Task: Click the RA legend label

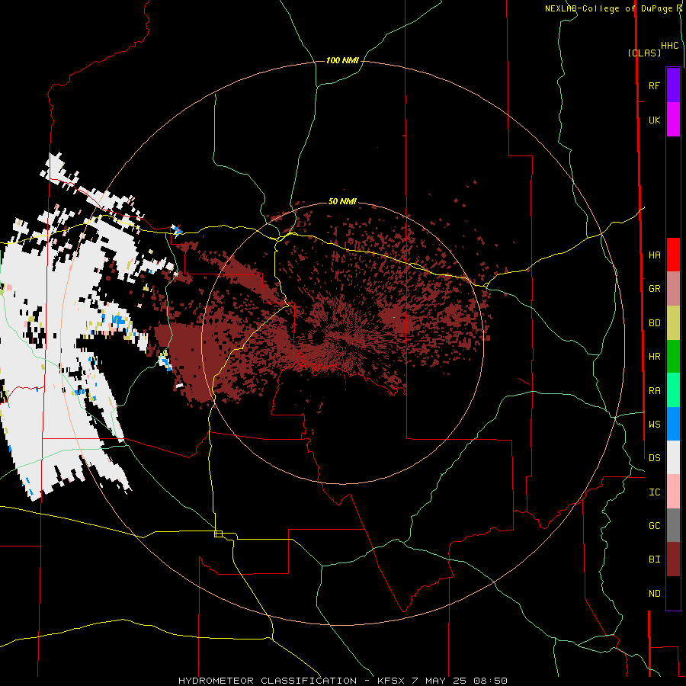Action: coord(655,391)
